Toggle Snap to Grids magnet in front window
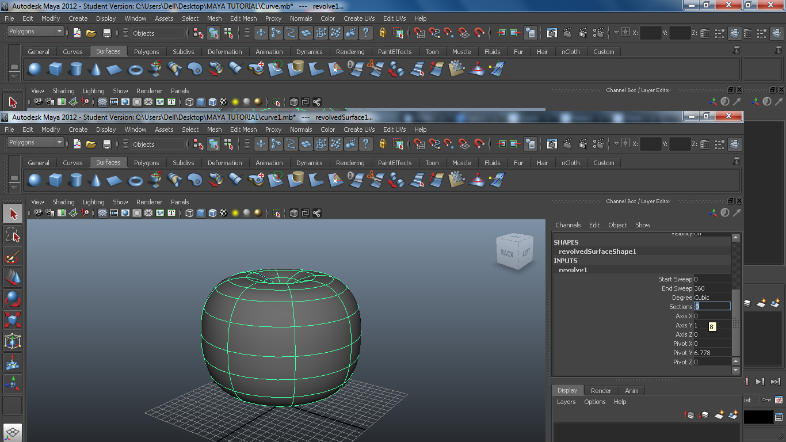 pyautogui.click(x=419, y=144)
